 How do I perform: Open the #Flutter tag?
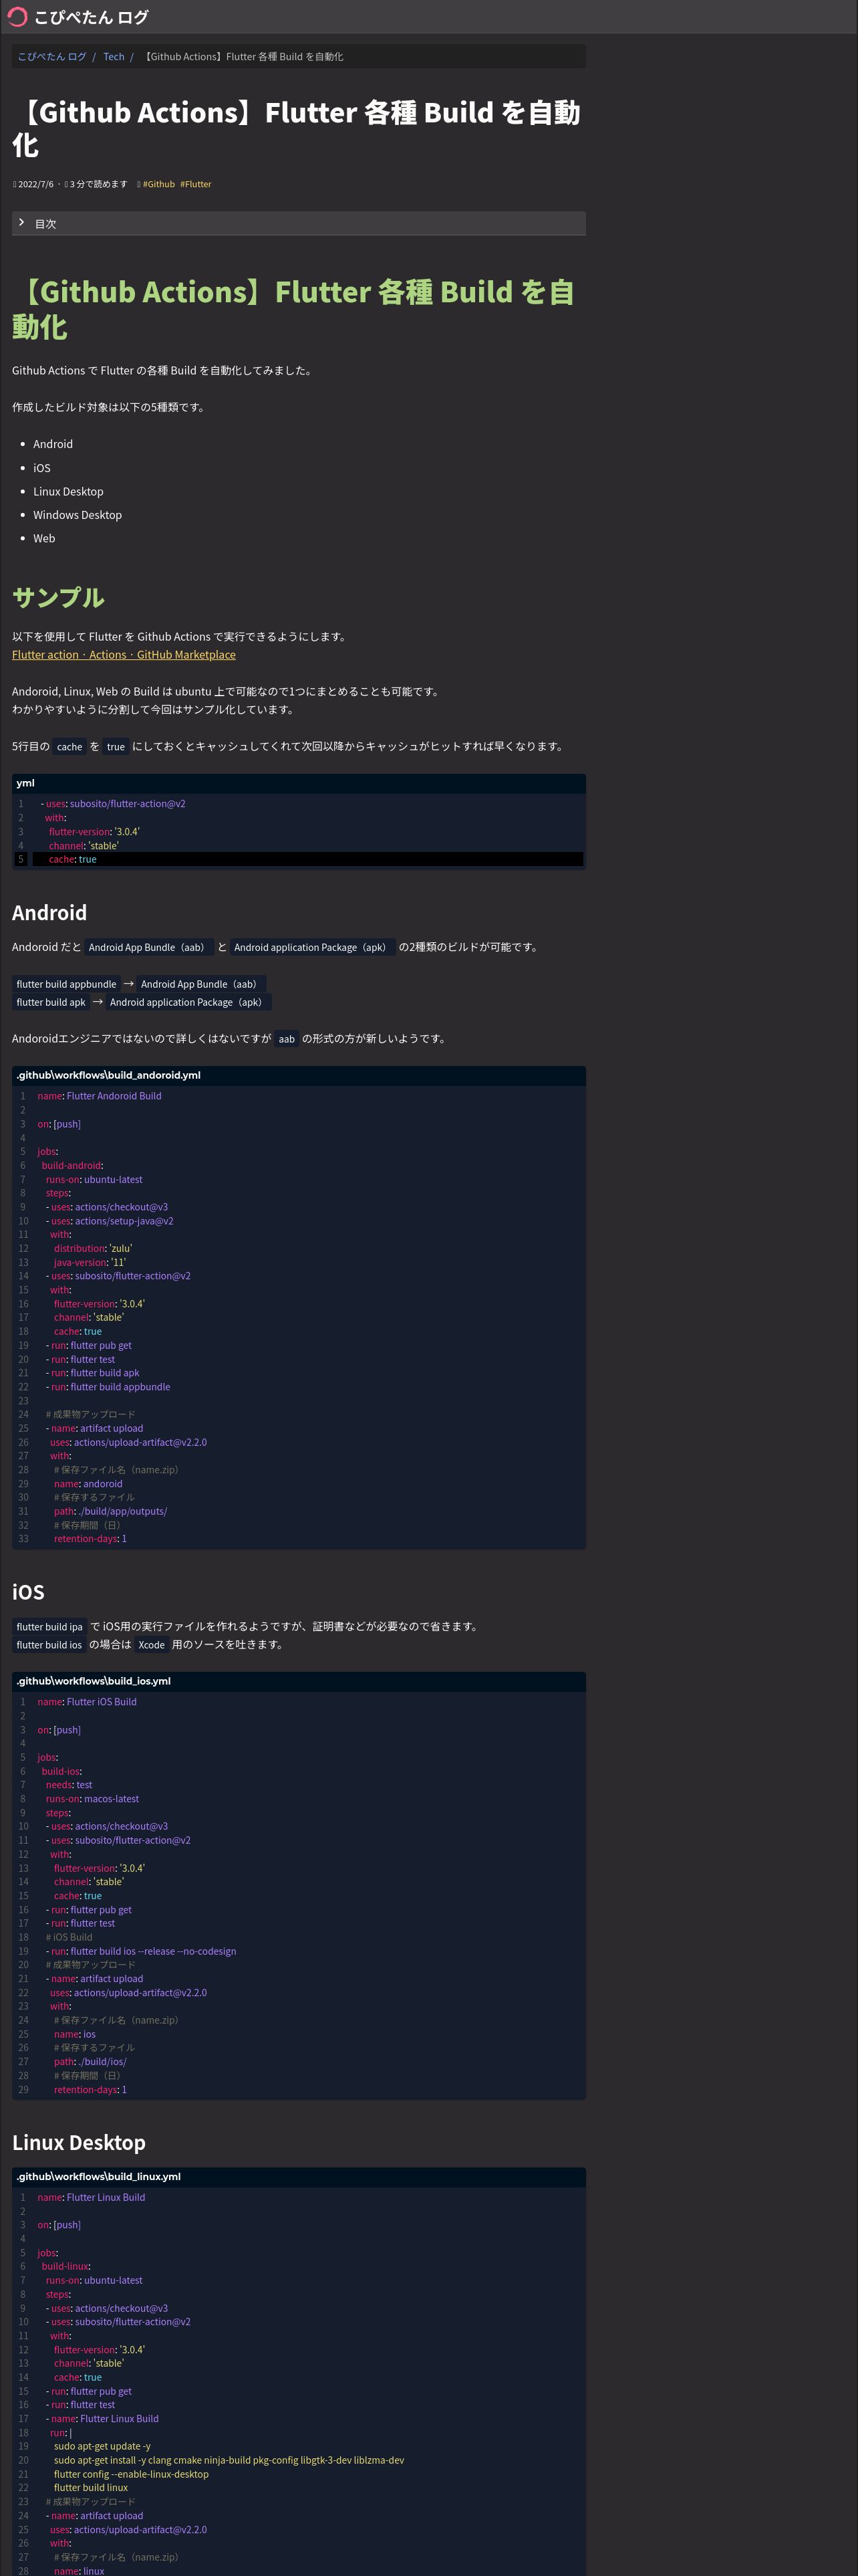click(196, 184)
